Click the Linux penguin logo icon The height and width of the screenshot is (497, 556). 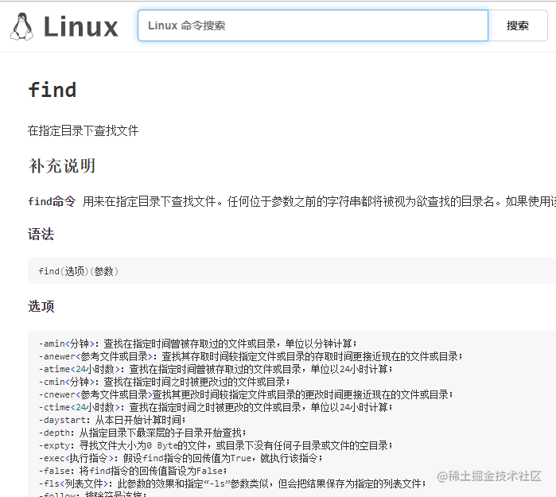click(21, 26)
